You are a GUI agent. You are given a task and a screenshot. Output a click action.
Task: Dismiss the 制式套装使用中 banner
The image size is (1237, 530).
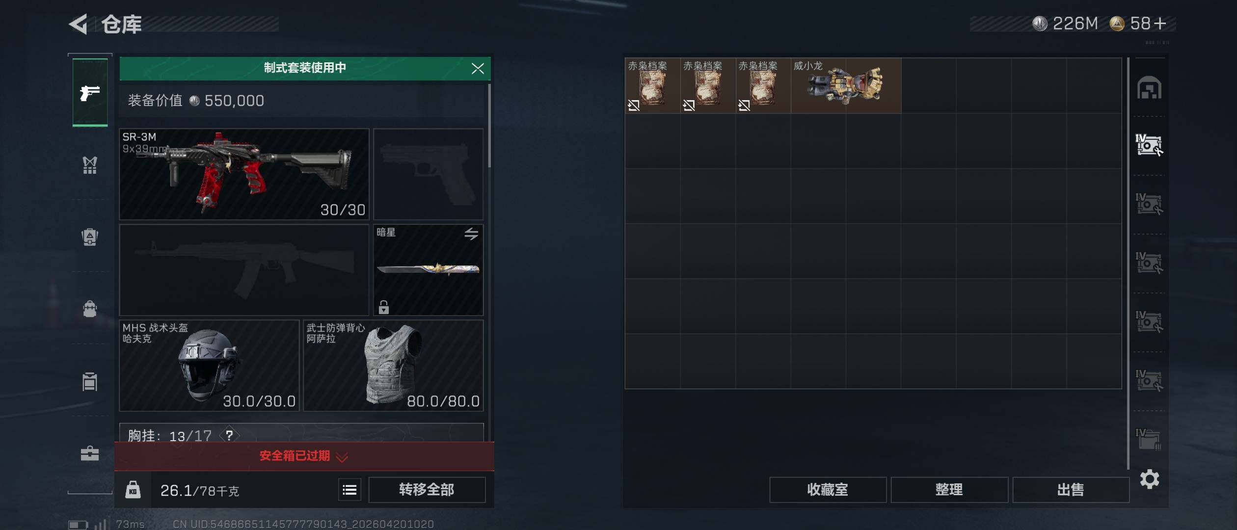(478, 68)
